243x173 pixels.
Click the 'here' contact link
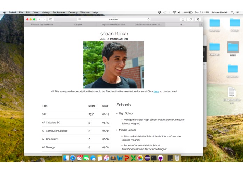click(x=156, y=91)
